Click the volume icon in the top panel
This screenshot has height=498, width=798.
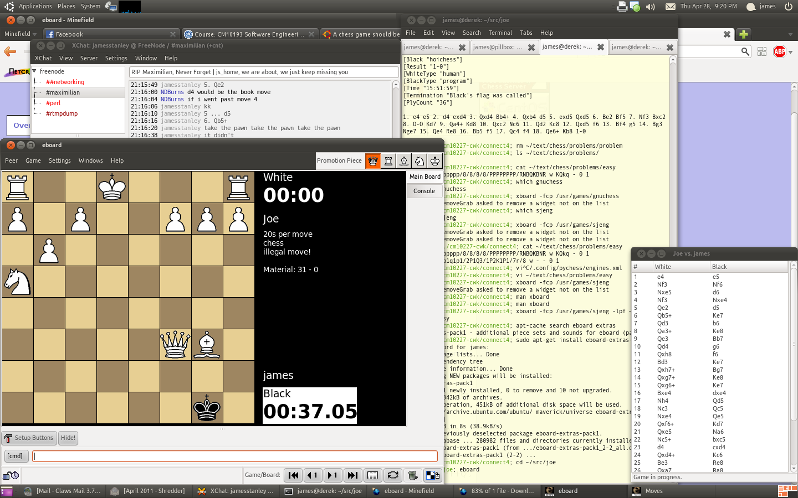[651, 7]
